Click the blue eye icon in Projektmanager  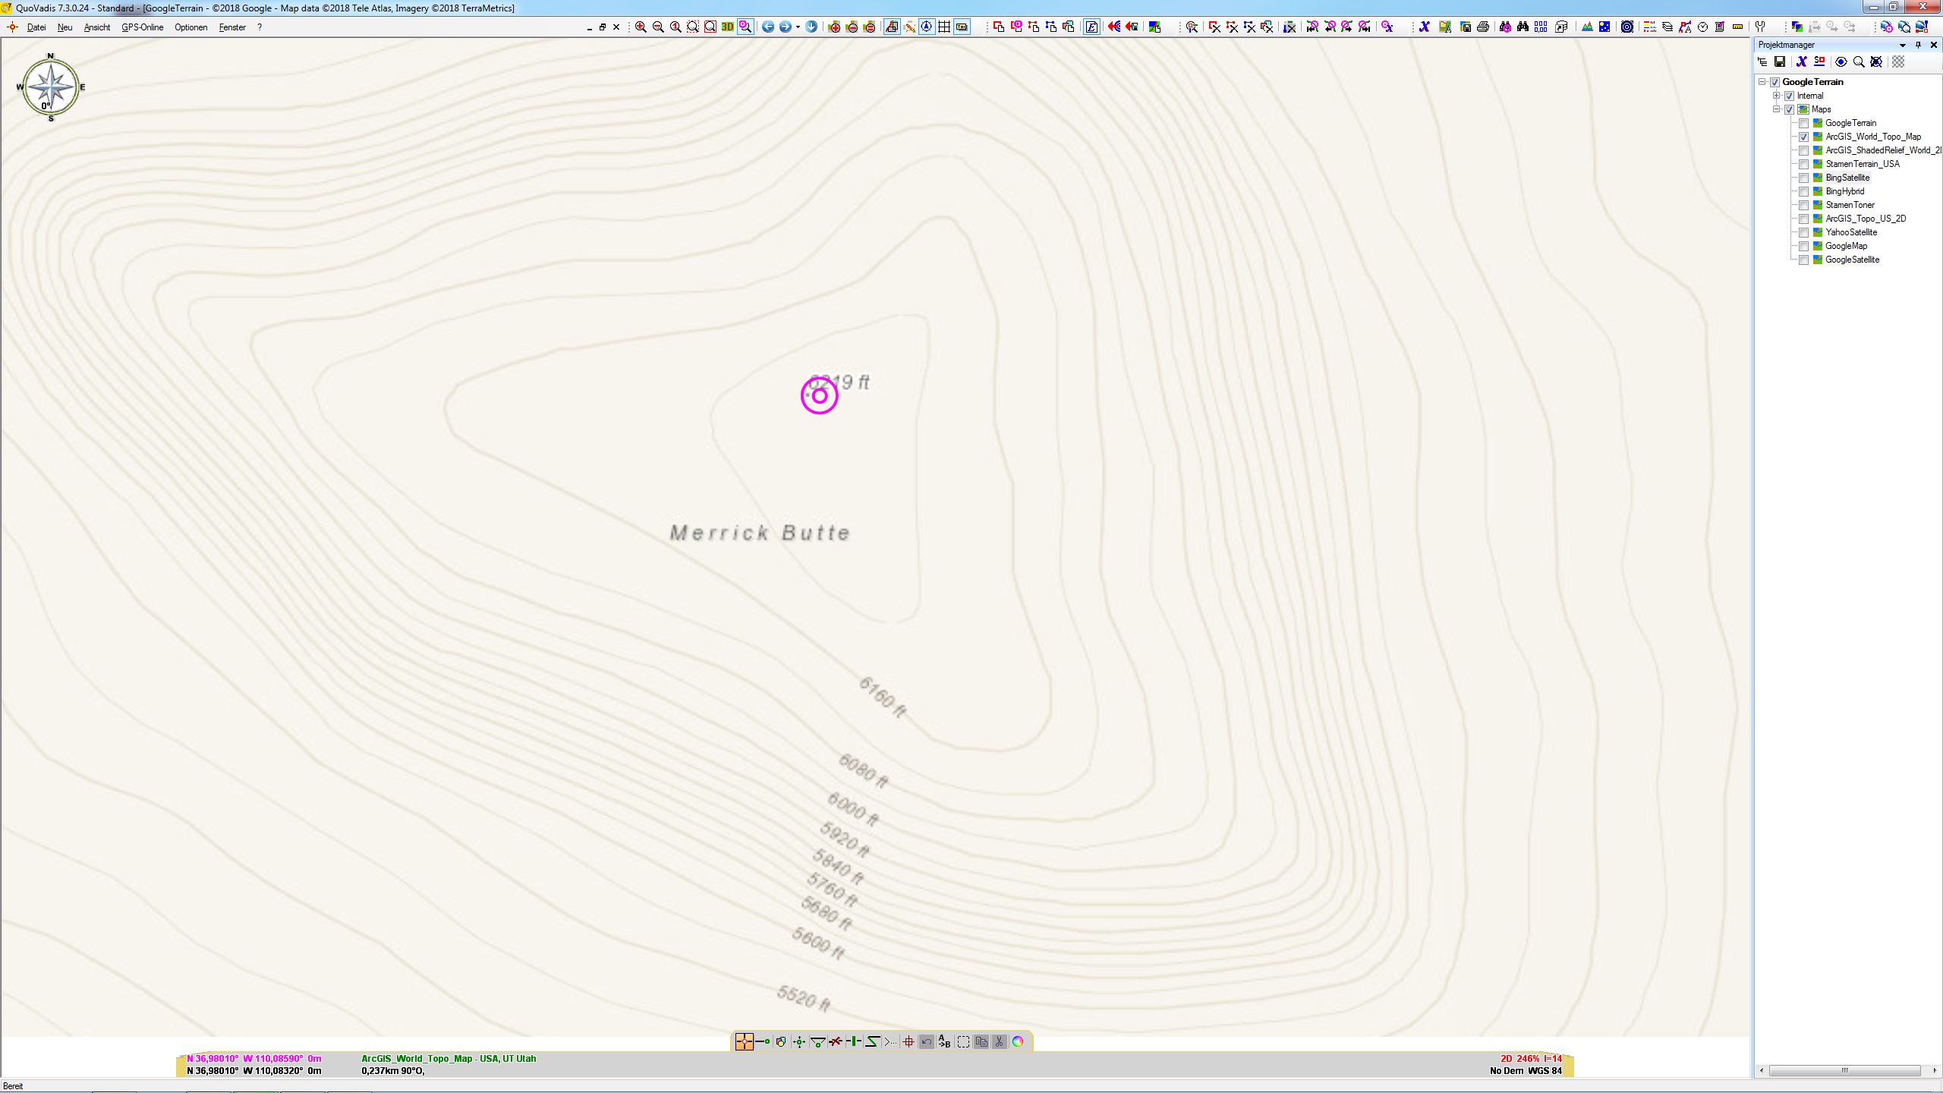(1841, 62)
